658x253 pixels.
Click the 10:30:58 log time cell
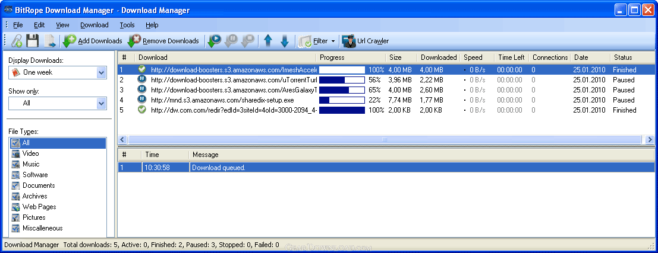pos(165,168)
